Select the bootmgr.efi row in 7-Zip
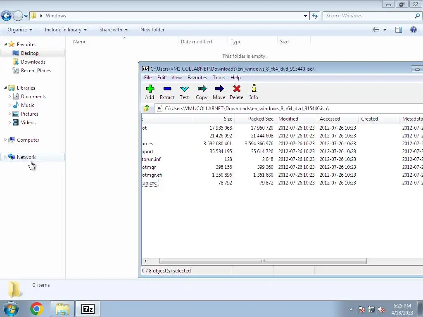Viewport: 423px width, 317px height. point(282,175)
